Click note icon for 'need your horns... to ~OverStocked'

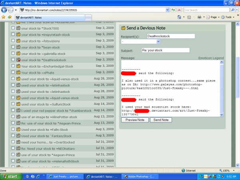(18, 142)
